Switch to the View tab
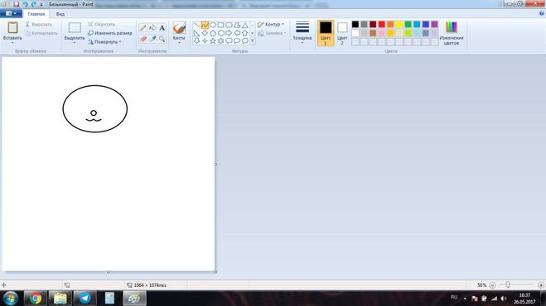Image resolution: width=546 pixels, height=306 pixels. tap(60, 14)
